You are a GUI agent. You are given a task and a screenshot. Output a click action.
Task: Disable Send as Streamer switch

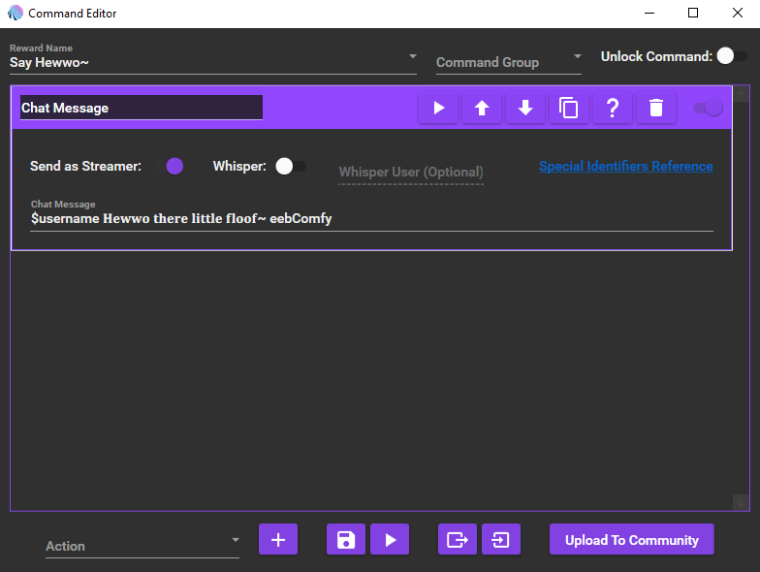point(171,166)
